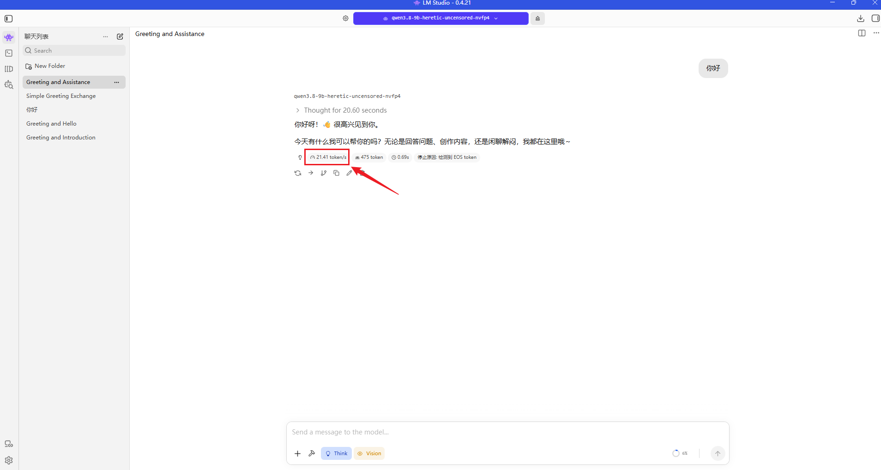Viewport: 881px width, 470px height.
Task: Click the 6% context usage indicator
Action: tap(680, 453)
